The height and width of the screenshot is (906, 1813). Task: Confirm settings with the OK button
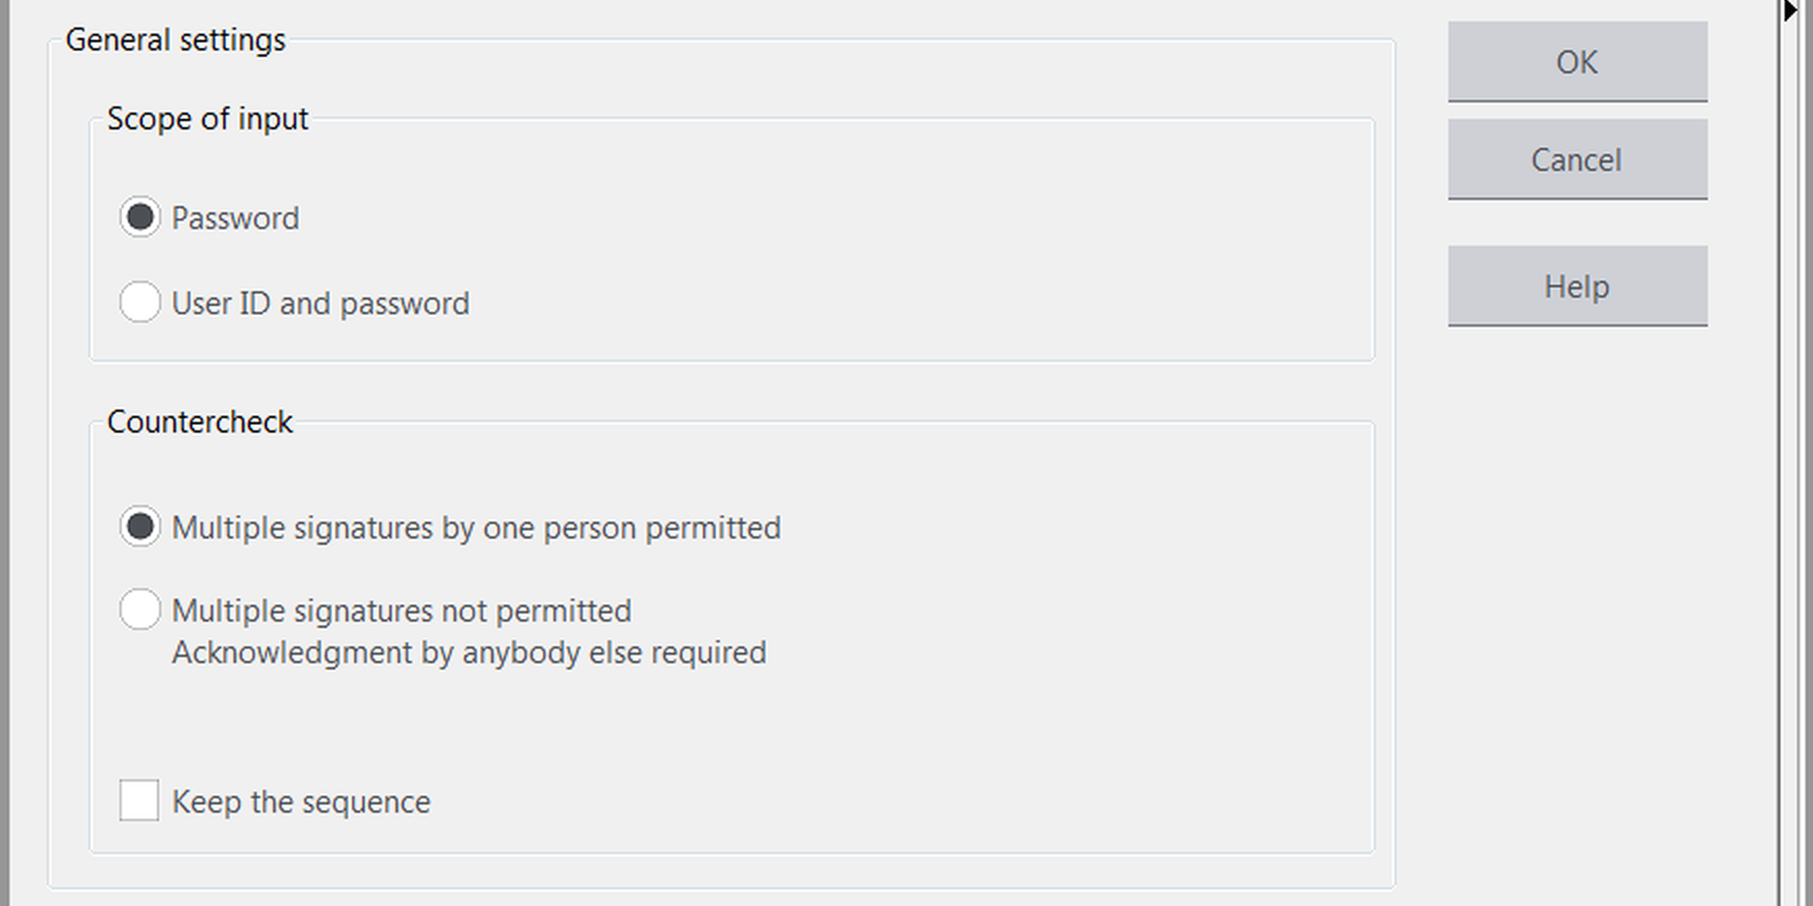click(x=1577, y=62)
